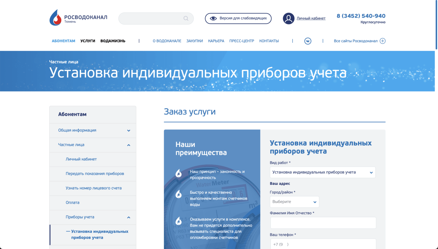This screenshot has height=249, width=438.
Task: Click the Наши преимущества heading
Action: [x=201, y=149]
